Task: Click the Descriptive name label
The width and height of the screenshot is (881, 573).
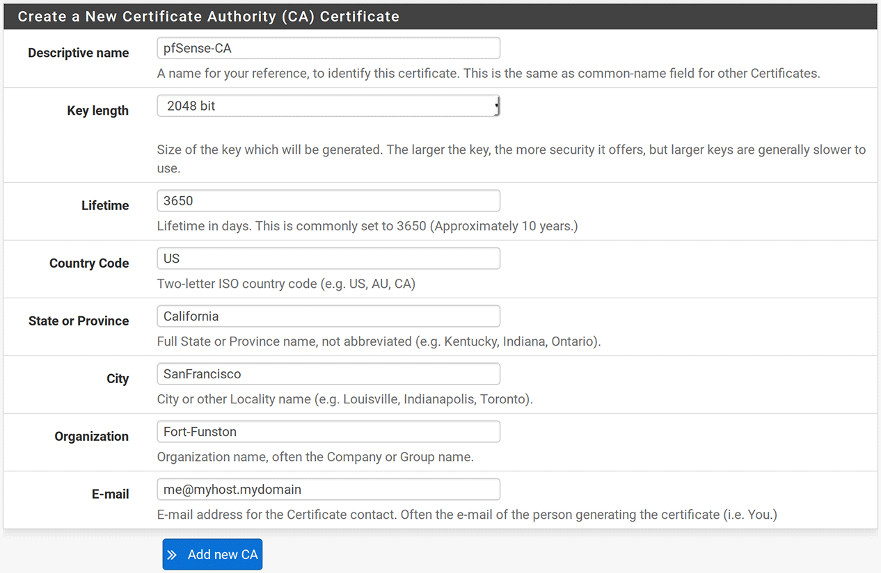Action: (x=78, y=53)
